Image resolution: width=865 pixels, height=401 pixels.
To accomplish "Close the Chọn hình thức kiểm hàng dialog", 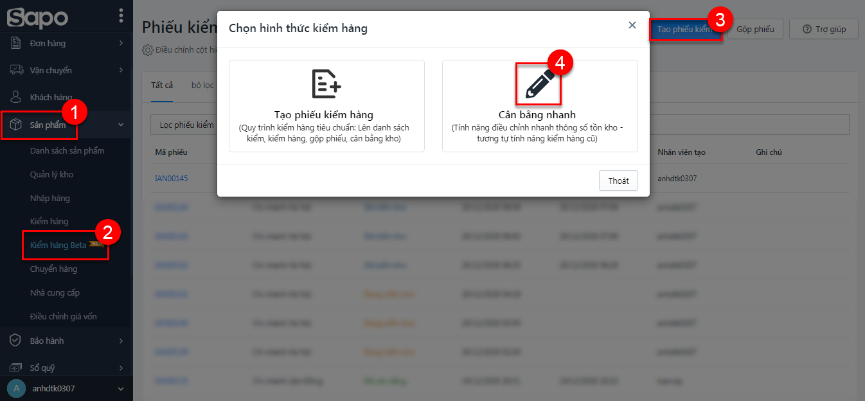I will point(632,25).
